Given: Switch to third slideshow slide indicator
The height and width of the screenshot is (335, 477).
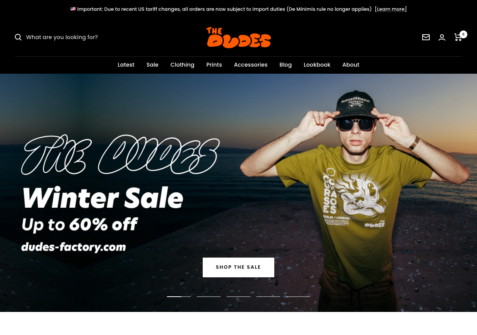Looking at the screenshot, I should click(x=238, y=297).
